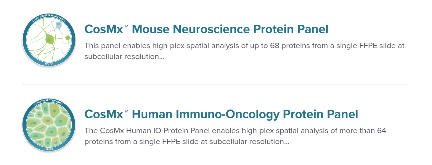Click the large green neuron in mouse badge

(49, 39)
